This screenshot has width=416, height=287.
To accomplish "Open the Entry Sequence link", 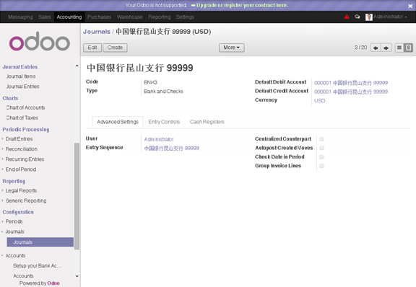I will (x=171, y=148).
